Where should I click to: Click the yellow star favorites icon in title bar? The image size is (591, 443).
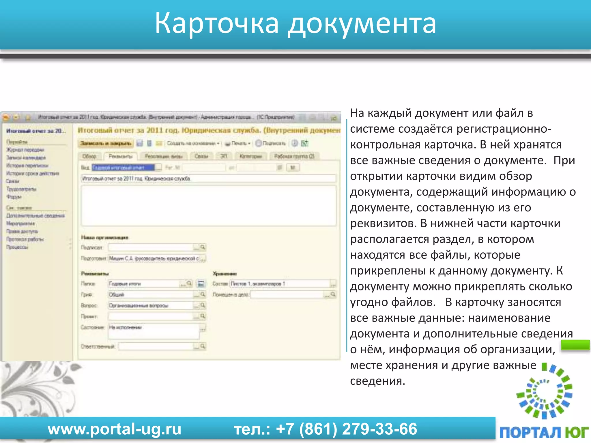[28, 117]
